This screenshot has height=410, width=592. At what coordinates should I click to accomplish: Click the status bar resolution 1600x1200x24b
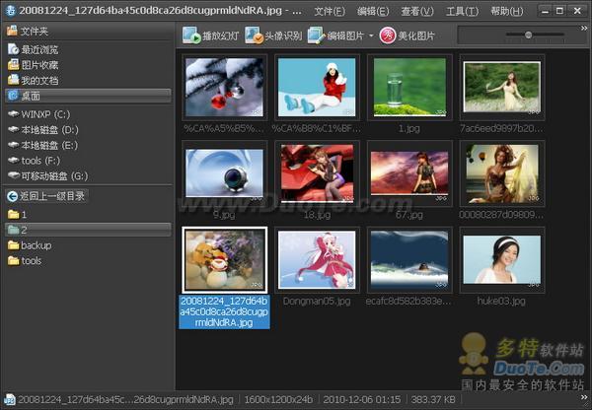[278, 399]
